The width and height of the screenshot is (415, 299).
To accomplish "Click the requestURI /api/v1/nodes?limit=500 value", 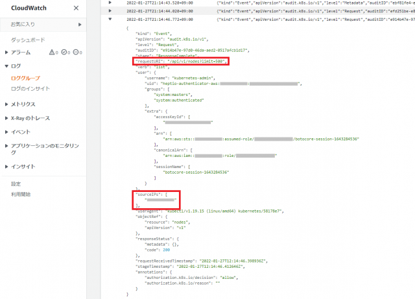I will point(197,62).
